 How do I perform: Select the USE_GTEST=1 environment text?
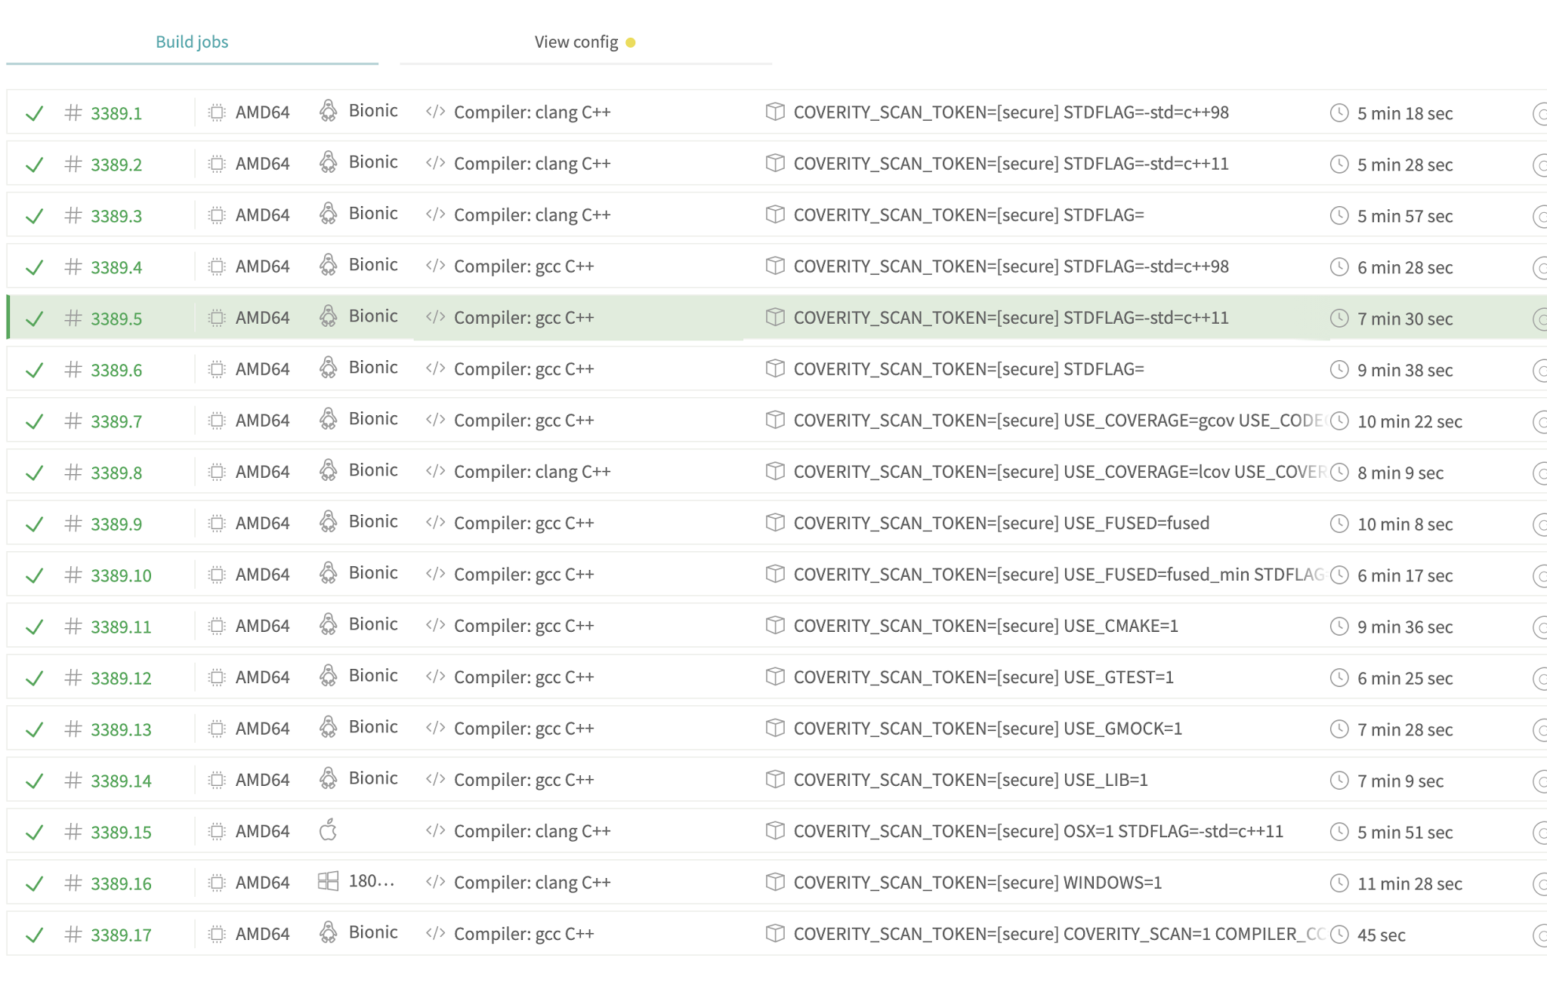(1118, 677)
